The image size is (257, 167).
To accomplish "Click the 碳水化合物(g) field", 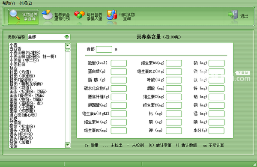I will click(x=119, y=89).
